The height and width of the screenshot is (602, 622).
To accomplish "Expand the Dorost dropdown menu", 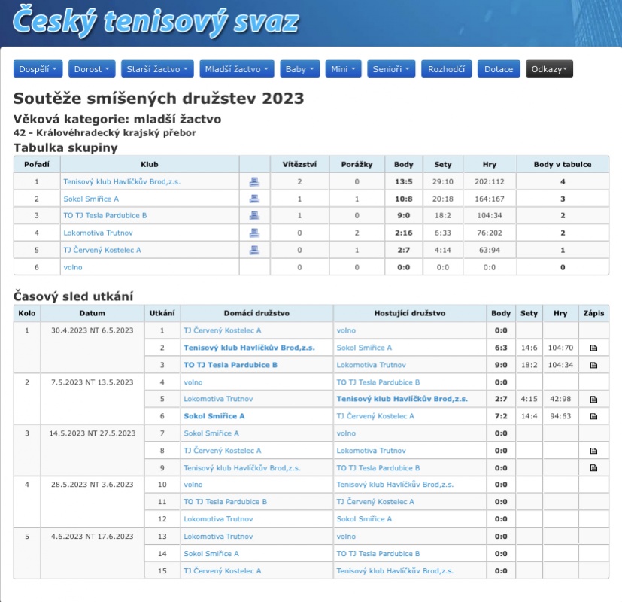I will 92,69.
